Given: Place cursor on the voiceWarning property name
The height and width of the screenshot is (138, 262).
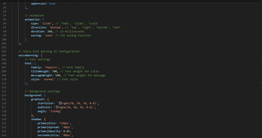Looking at the screenshot, I should click(x=28, y=56).
